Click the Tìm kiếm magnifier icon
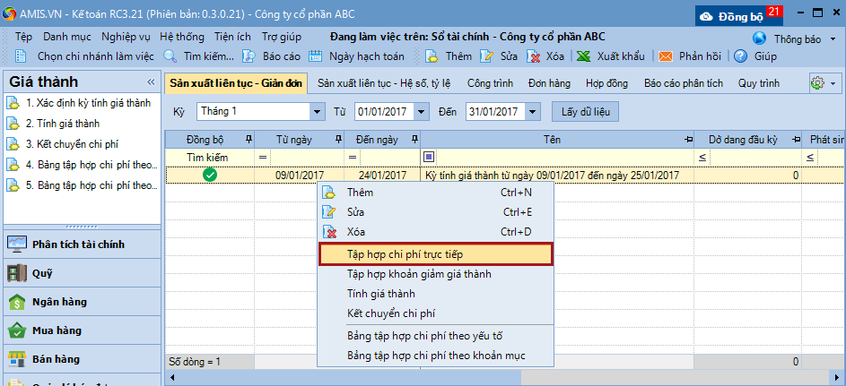The width and height of the screenshot is (846, 386). point(170,56)
